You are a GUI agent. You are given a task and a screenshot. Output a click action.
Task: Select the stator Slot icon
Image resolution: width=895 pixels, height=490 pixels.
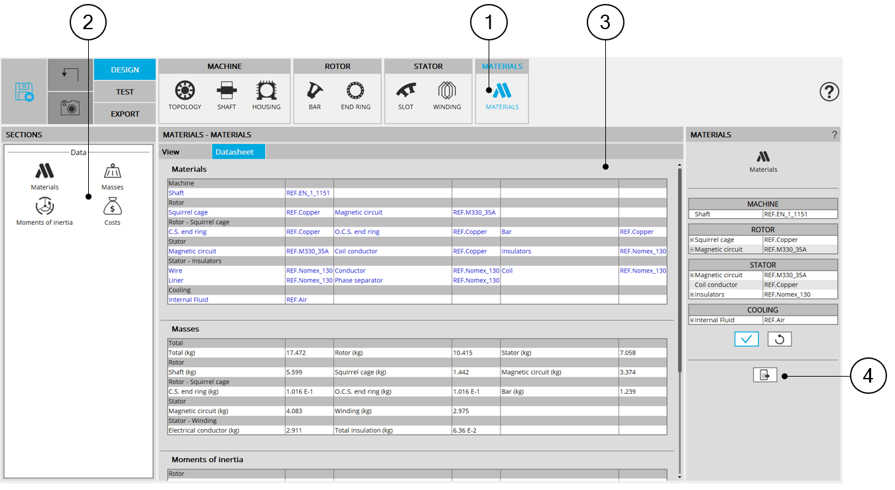406,92
